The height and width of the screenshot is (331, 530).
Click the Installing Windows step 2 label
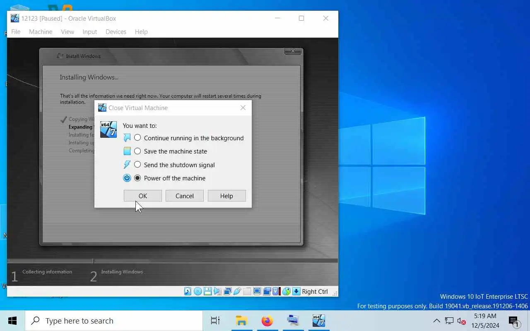122,272
